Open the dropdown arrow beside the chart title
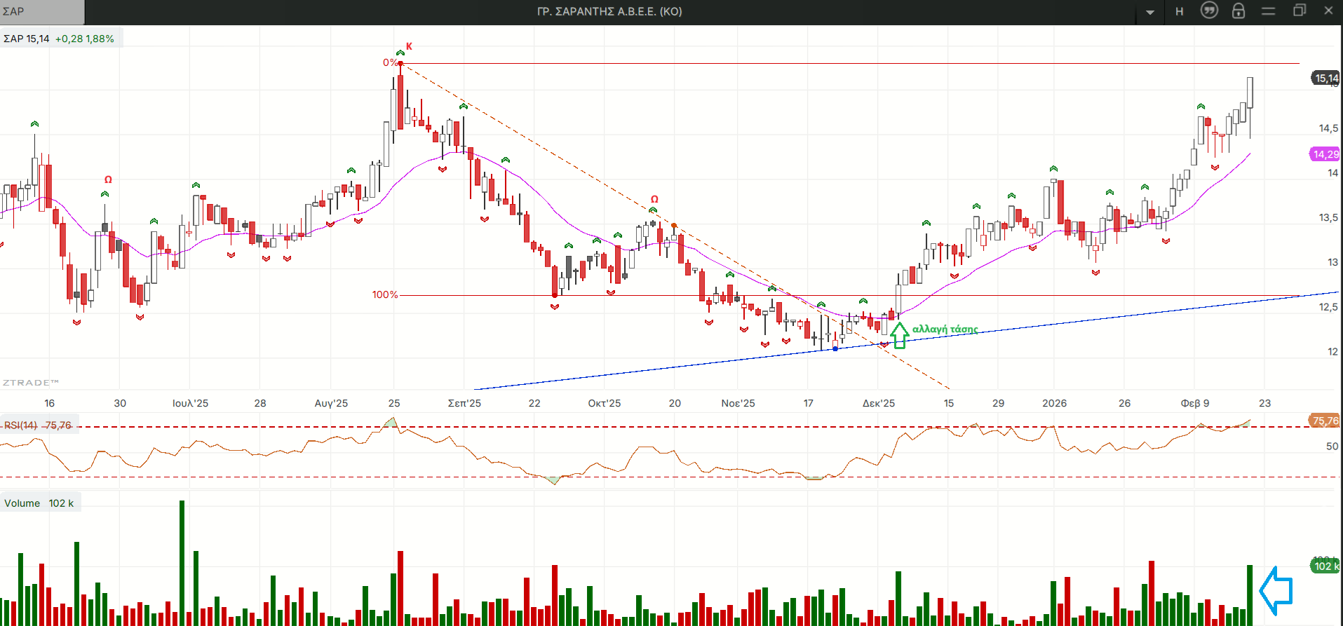Screen dimensions: 1343x626 click(1150, 12)
